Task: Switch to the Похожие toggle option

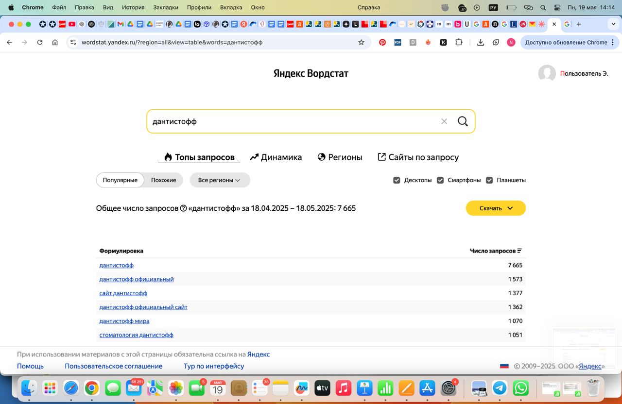Action: tap(164, 180)
